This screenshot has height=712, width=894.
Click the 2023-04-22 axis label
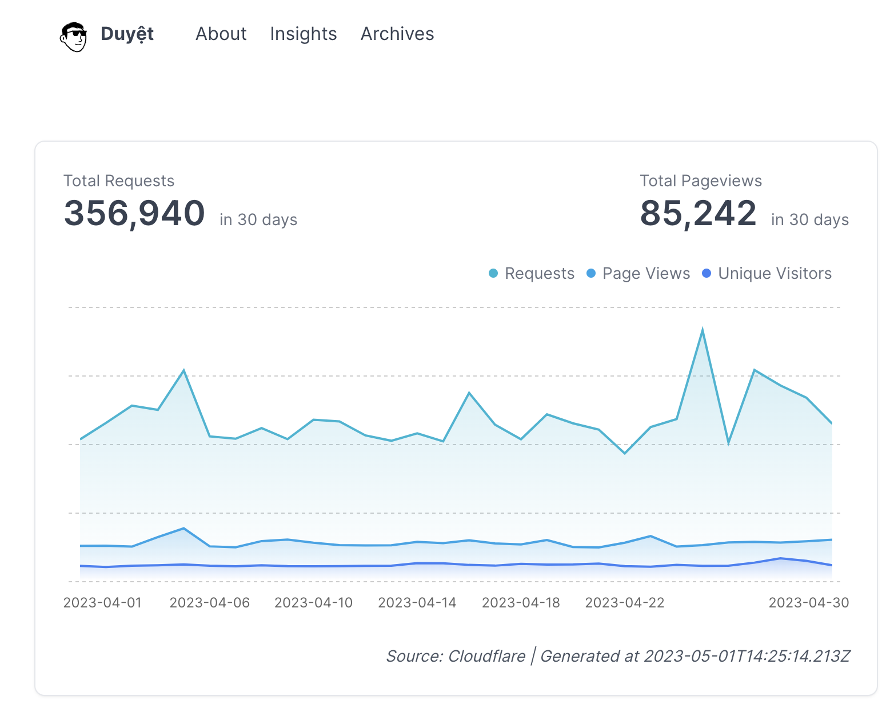click(x=624, y=603)
